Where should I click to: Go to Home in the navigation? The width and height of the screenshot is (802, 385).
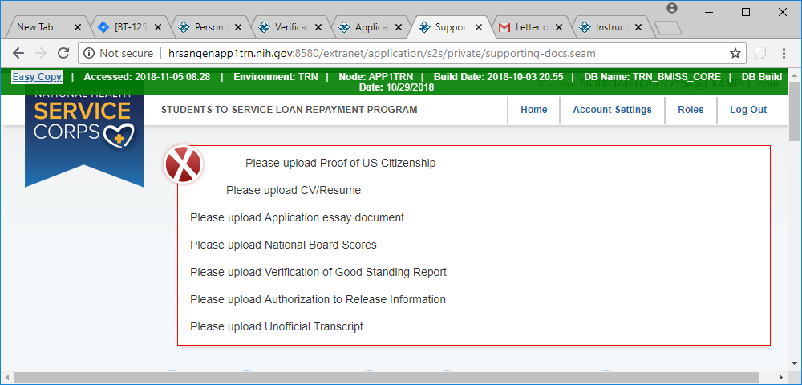click(533, 110)
